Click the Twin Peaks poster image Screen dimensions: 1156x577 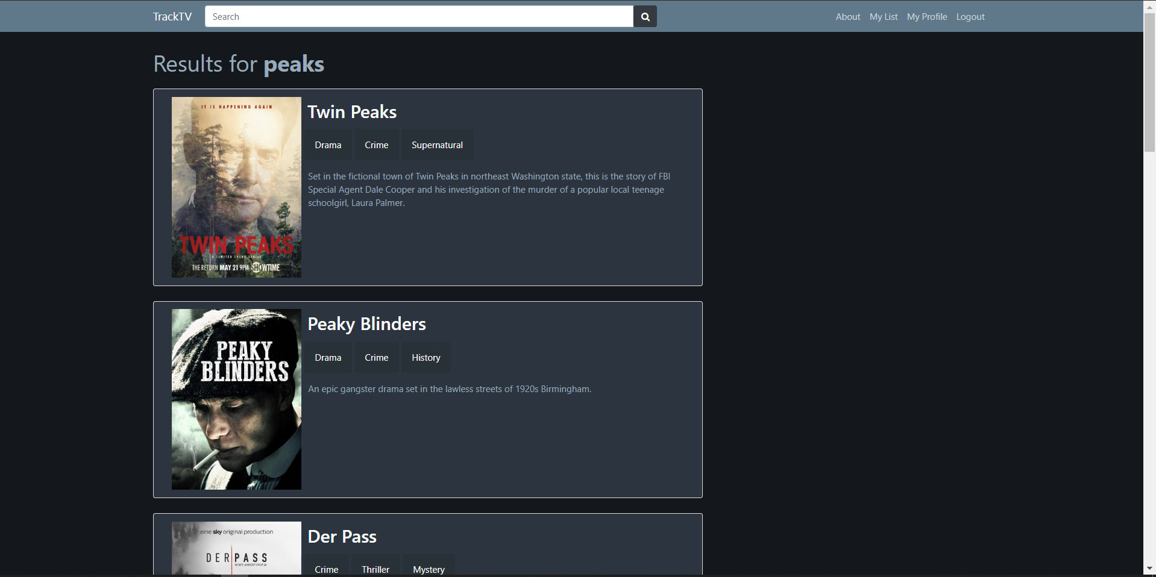(x=236, y=187)
